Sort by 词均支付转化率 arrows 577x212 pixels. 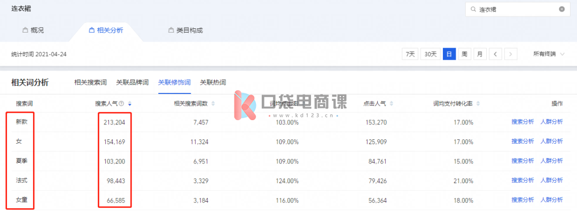pyautogui.click(x=478, y=104)
